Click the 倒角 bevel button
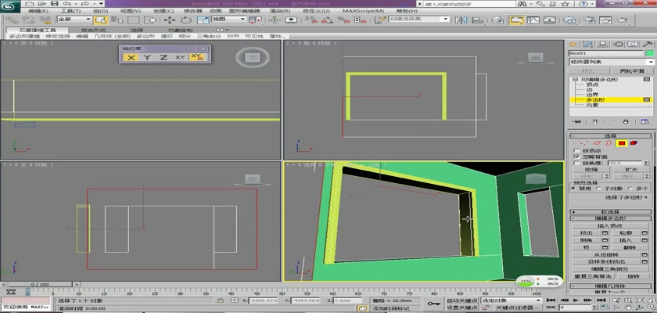657x313 pixels. click(586, 240)
